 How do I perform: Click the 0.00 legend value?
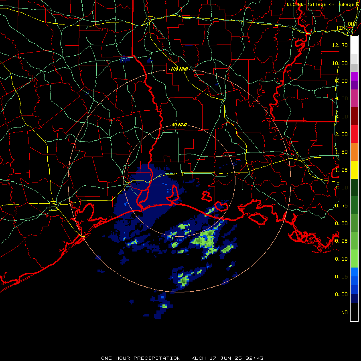pos(341,294)
